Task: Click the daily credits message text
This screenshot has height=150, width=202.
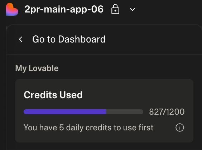Action: pyautogui.click(x=88, y=127)
